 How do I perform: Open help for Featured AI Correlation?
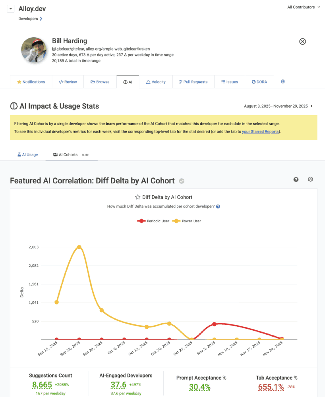click(296, 179)
